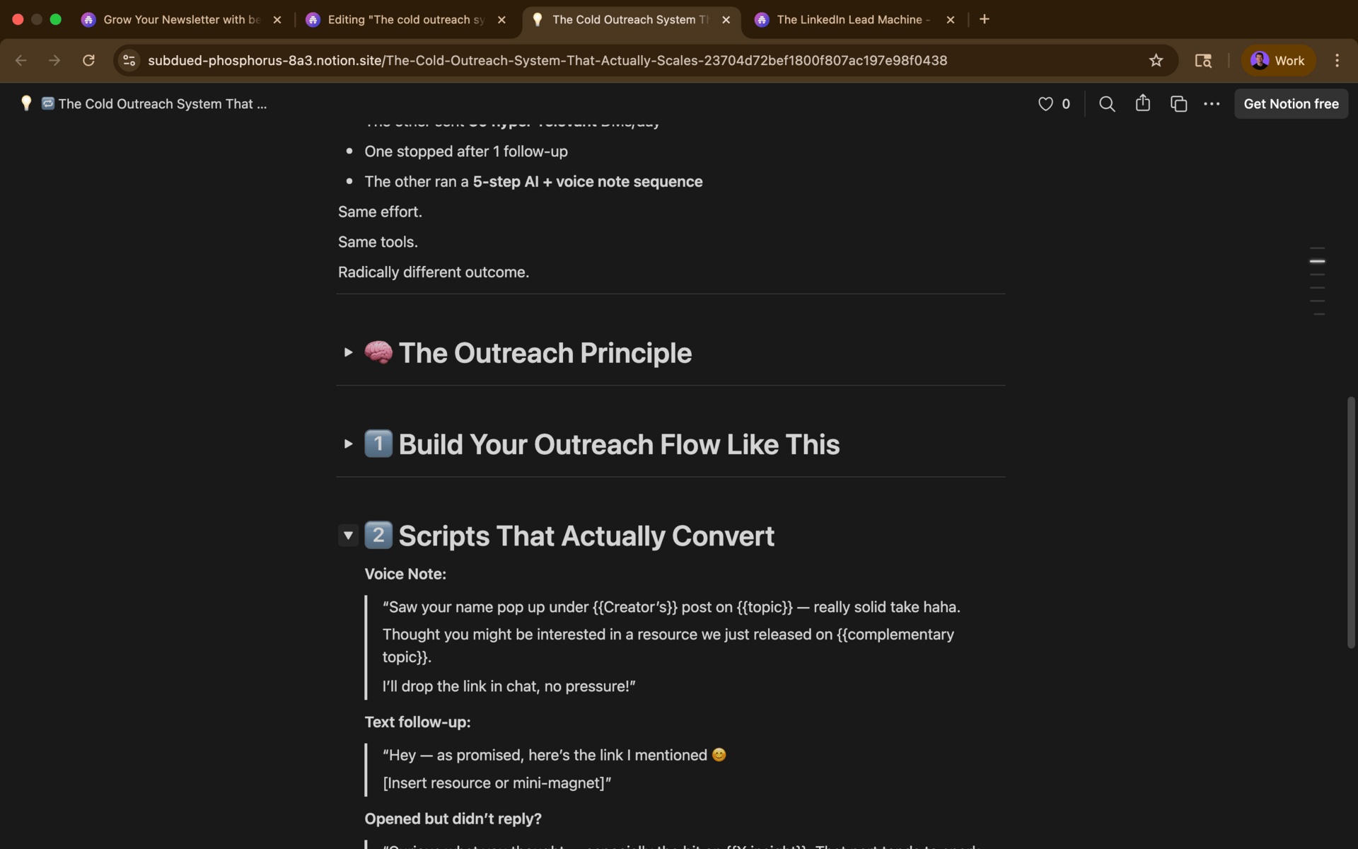This screenshot has width=1358, height=849.
Task: Open the Chrome side panel search icon
Action: tap(1203, 61)
